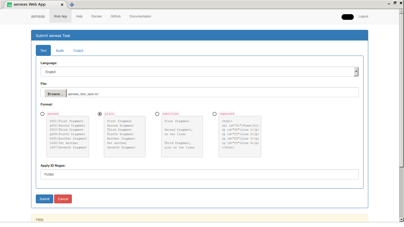Switch to the Audio tab

[x=60, y=51]
